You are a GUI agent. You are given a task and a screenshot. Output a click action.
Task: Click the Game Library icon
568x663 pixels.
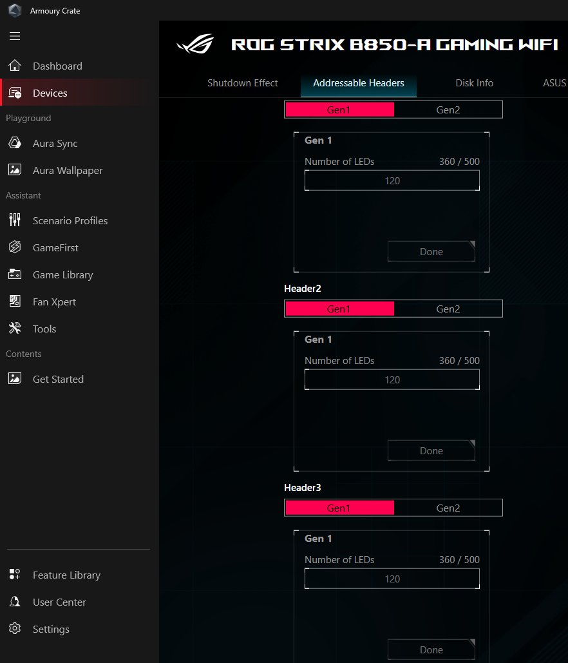pos(15,274)
